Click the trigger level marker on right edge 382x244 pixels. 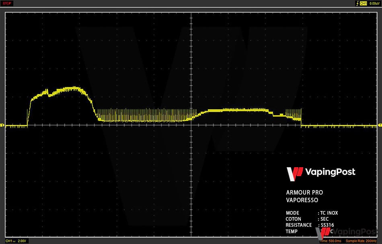pos(380,126)
